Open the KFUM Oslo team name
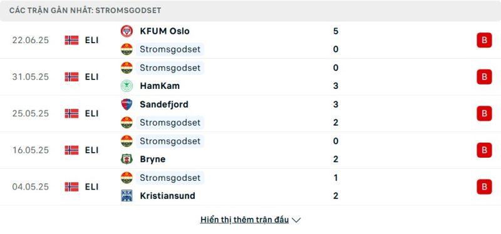 click(165, 31)
